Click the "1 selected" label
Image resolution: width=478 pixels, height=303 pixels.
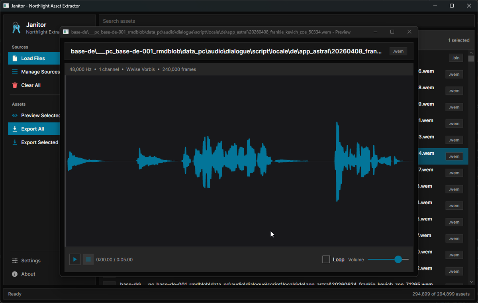[x=459, y=40]
